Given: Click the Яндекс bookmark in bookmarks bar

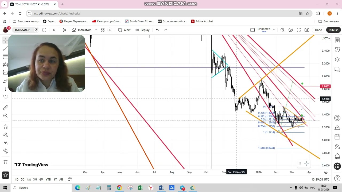Looking at the screenshot, I should (x=49, y=21).
